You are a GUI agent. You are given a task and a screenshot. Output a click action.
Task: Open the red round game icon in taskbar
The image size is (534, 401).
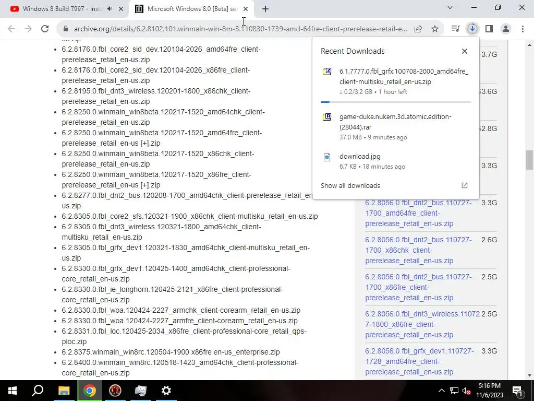pos(115,391)
